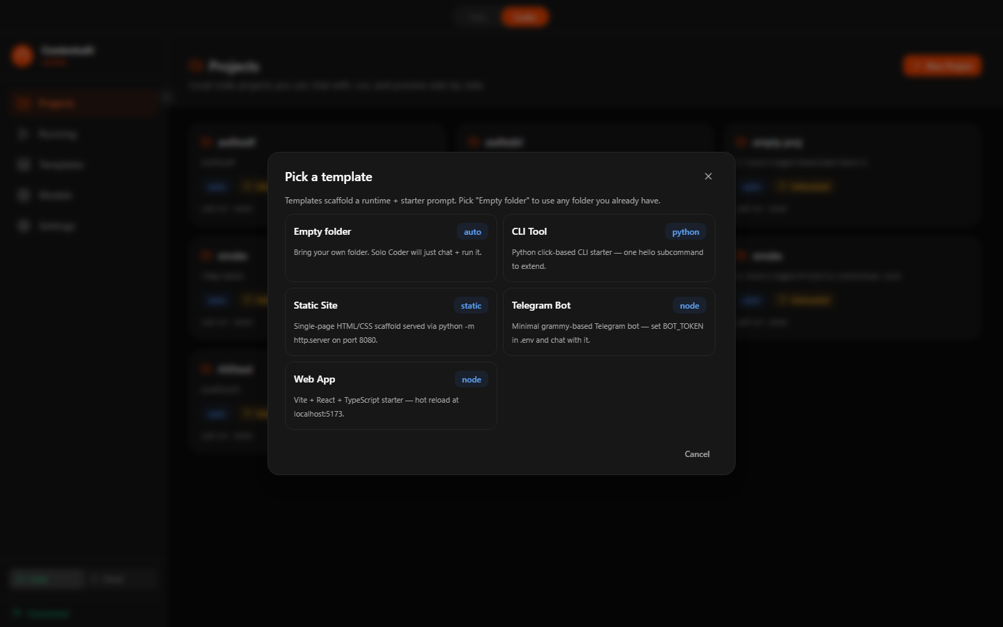Choose the CLI Tool template title
Screen dimensions: 1003x627
coord(529,231)
